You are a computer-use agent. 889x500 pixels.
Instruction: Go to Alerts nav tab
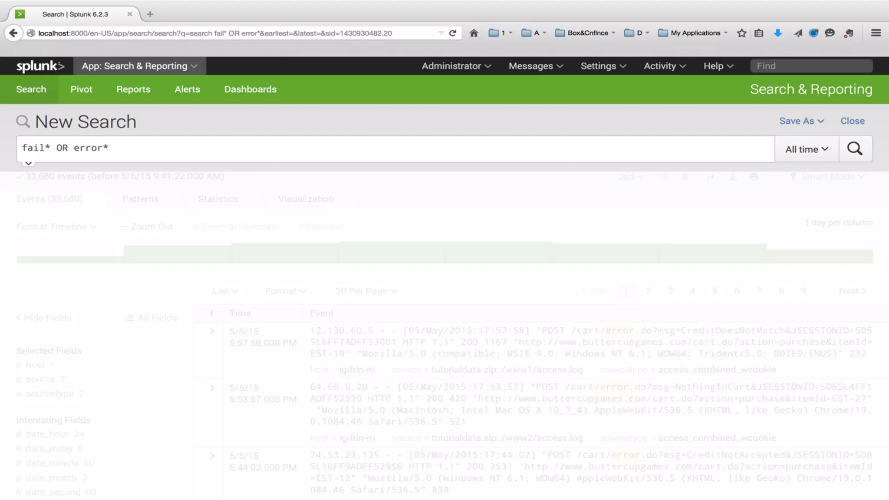coord(187,89)
